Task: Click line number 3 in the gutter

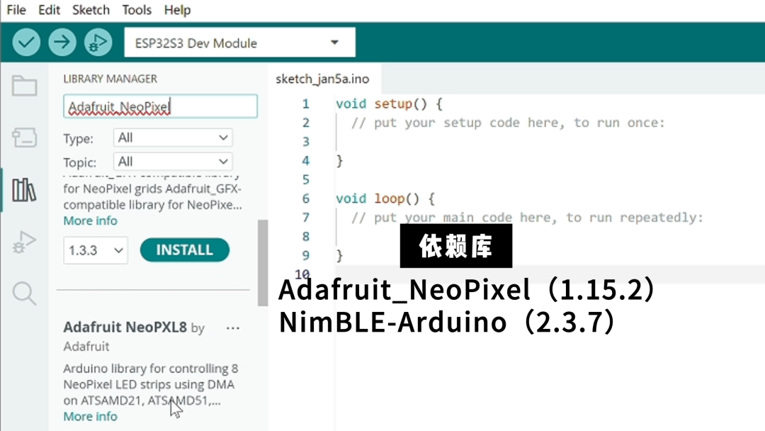Action: point(305,142)
